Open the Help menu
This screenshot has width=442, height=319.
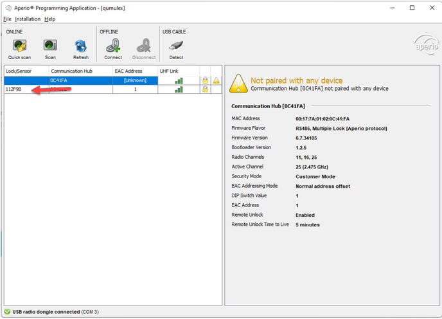pyautogui.click(x=50, y=19)
